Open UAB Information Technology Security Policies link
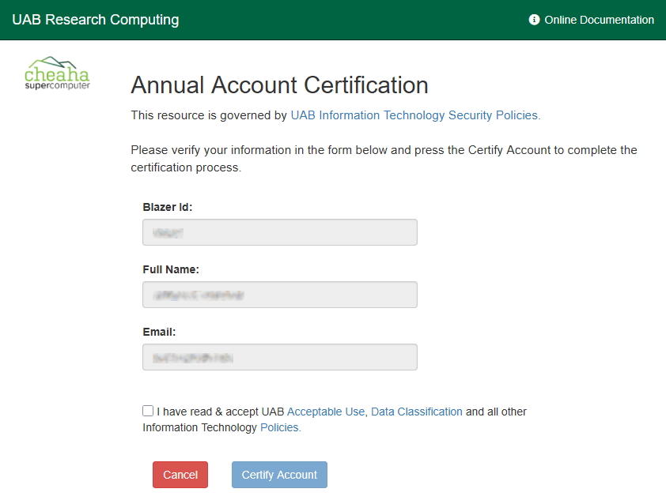Image resolution: width=666 pixels, height=500 pixels. pyautogui.click(x=415, y=115)
